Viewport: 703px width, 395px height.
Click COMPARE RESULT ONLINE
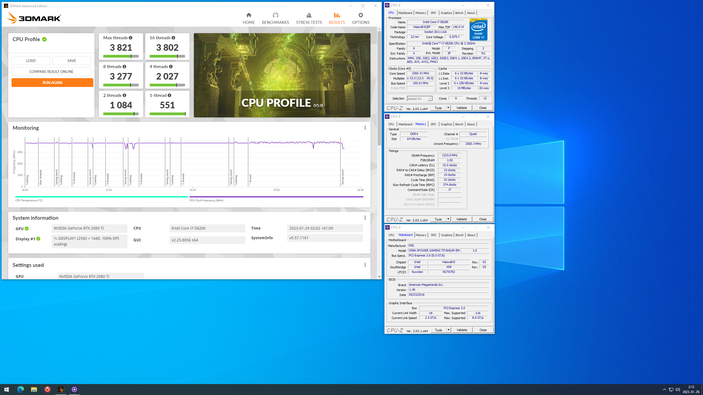[x=51, y=72]
